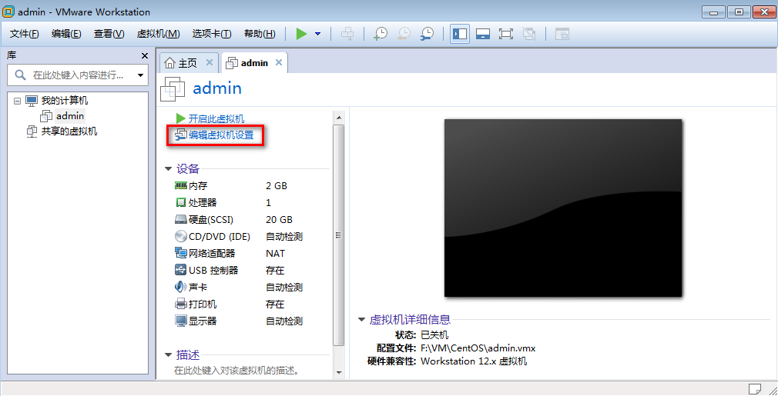Enter full screen mode from the toolbar

pos(506,34)
